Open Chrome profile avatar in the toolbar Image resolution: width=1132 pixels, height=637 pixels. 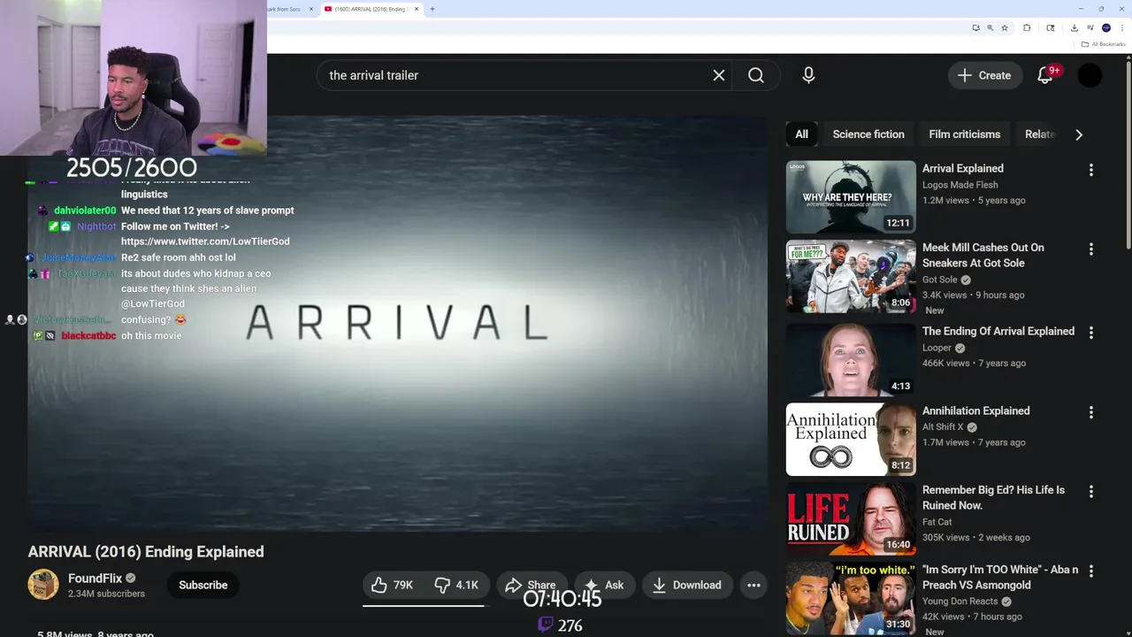click(1105, 27)
